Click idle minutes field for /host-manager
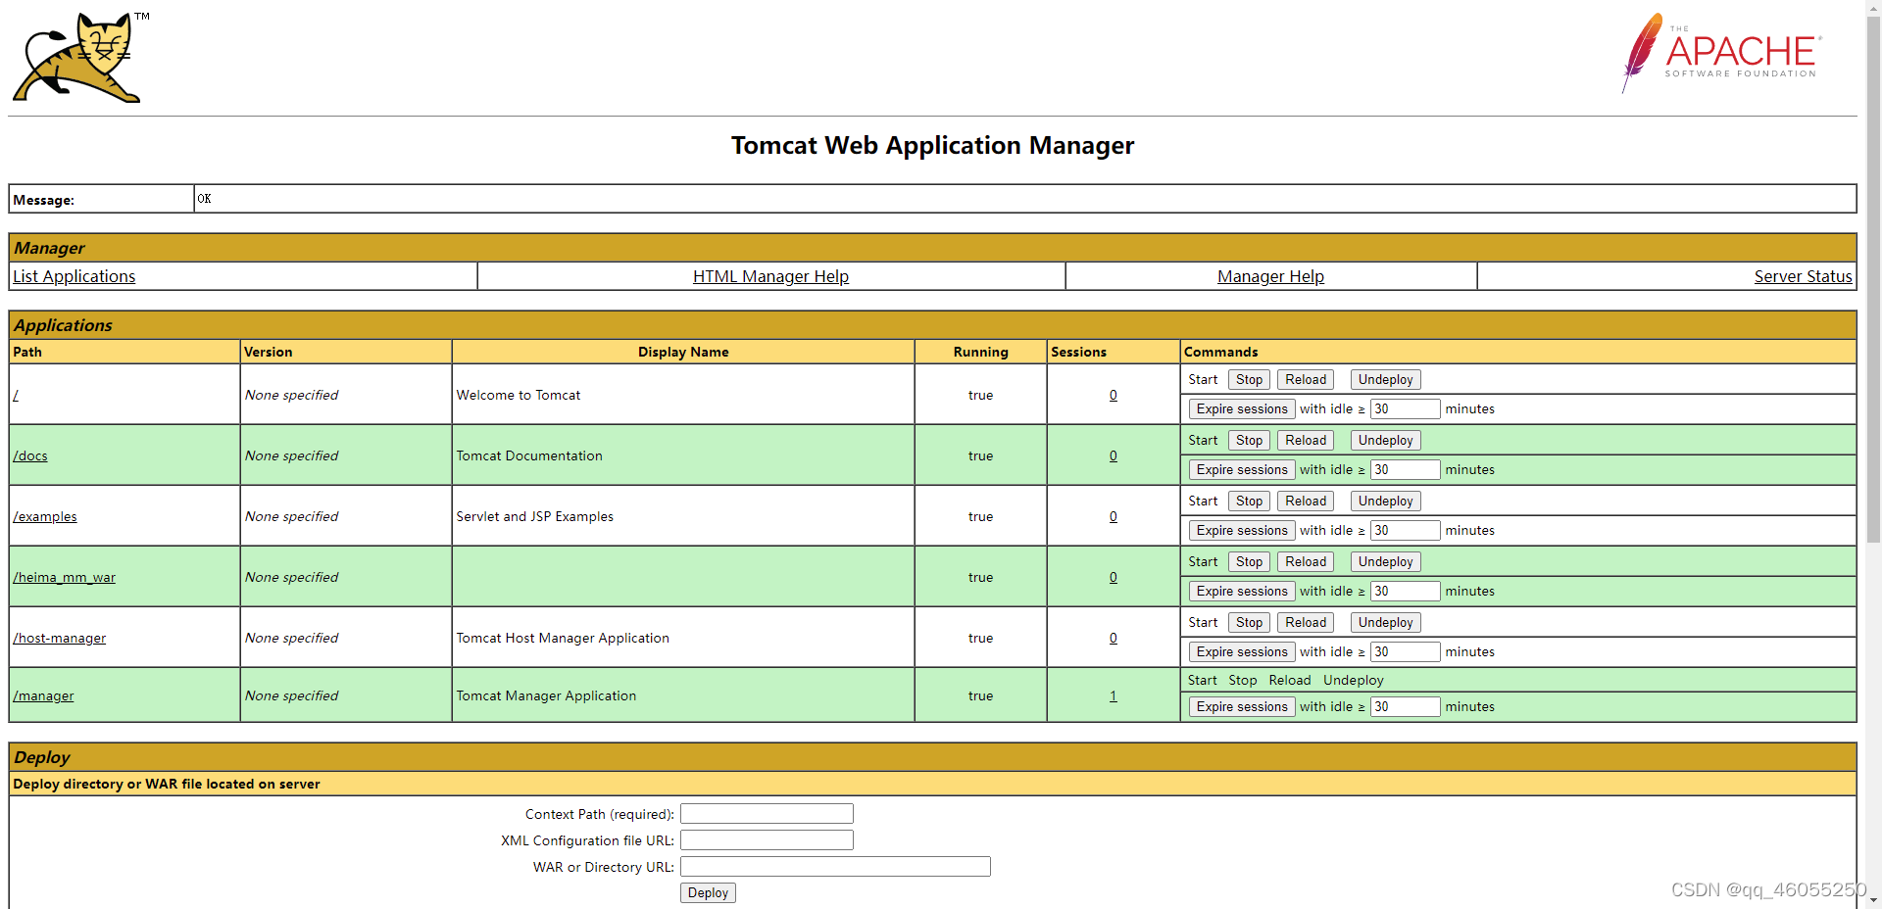Image resolution: width=1882 pixels, height=909 pixels. (x=1405, y=651)
